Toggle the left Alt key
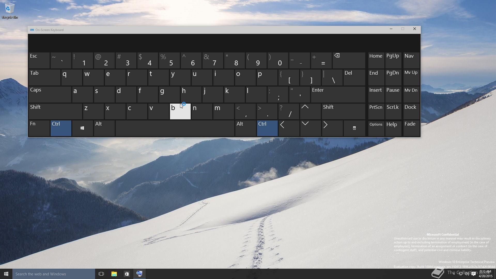Screen dimensions: 496x279 tap(104, 128)
